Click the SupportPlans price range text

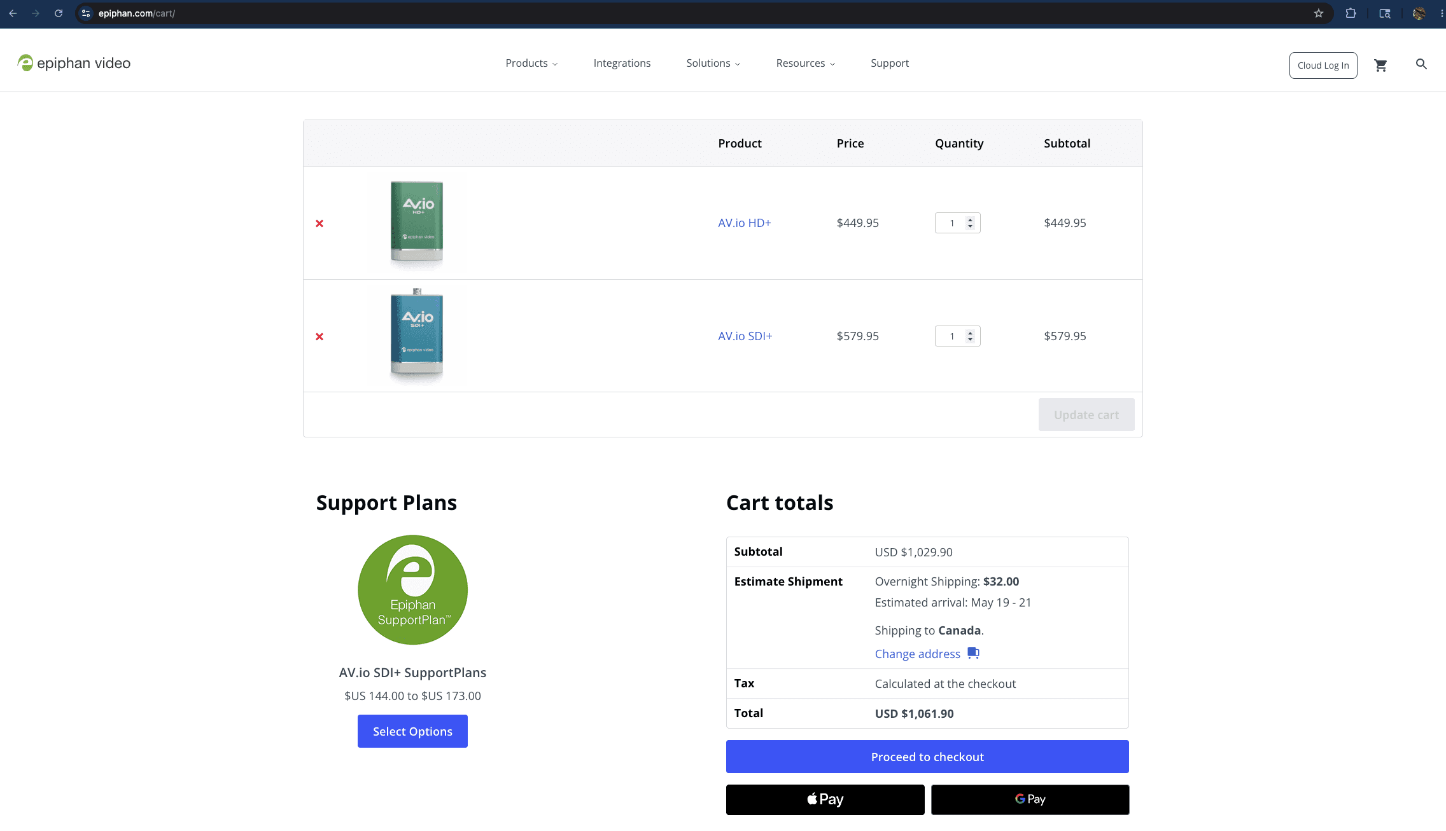click(412, 696)
